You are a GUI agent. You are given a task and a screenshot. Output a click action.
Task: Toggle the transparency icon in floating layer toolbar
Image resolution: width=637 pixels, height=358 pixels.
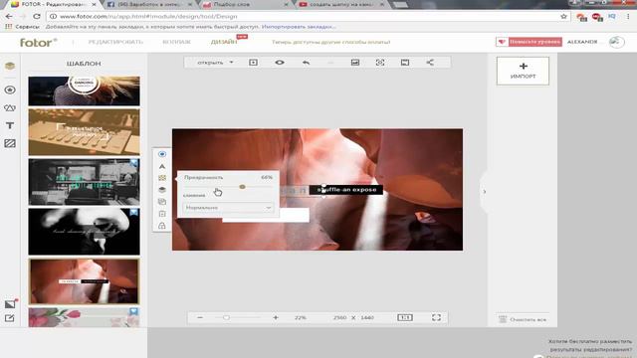[162, 154]
